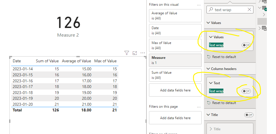Image resolution: width=276 pixels, height=134 pixels.
Task: Open the Measure is 1 filter card
Action: click(x=175, y=60)
